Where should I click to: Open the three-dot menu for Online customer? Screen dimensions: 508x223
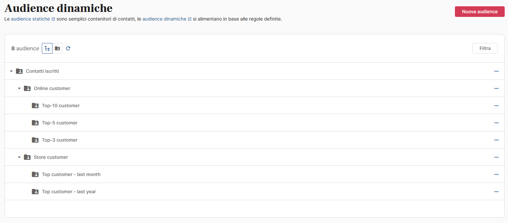click(x=496, y=88)
